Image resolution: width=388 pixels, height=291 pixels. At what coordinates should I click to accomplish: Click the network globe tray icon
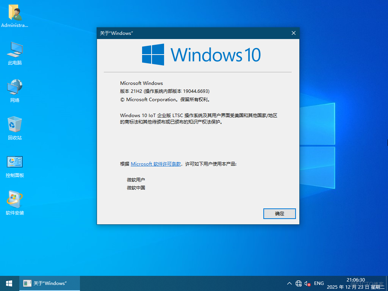pos(298,283)
